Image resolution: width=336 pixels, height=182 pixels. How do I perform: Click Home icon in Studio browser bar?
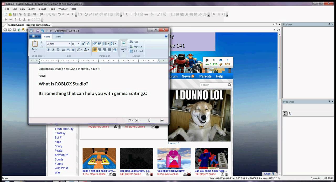[24, 30]
